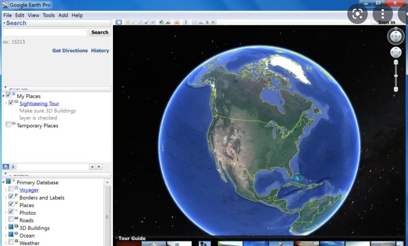Expand the Photos layer node
The image size is (408, 246).
[6, 212]
